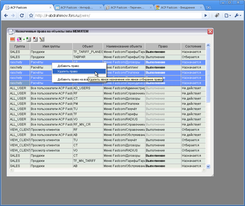Close the MENUITEM rights dialog
This screenshot has width=245, height=206.
pyautogui.click(x=210, y=31)
